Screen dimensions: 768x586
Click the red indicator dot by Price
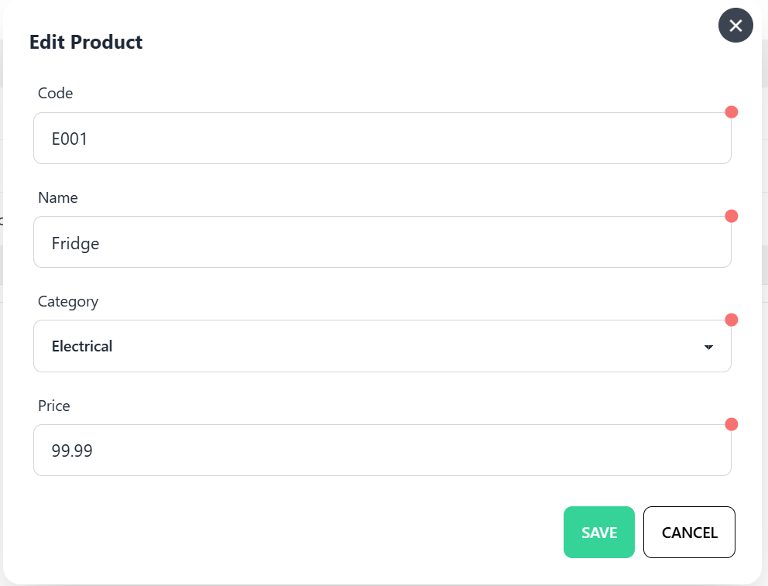(x=731, y=424)
